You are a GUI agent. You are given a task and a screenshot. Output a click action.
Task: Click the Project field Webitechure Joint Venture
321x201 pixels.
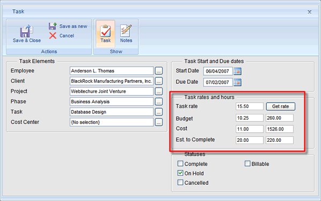coord(112,91)
